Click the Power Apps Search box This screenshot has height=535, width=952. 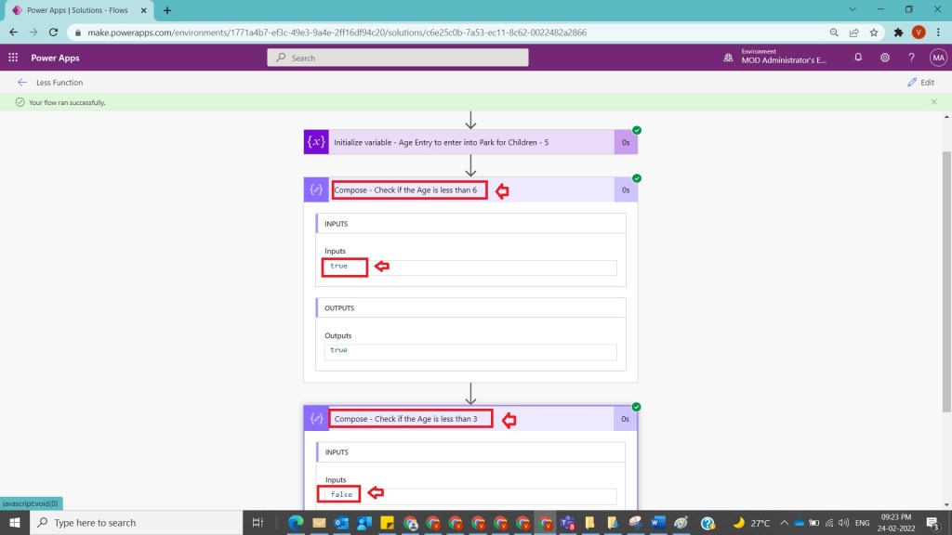[x=398, y=58]
